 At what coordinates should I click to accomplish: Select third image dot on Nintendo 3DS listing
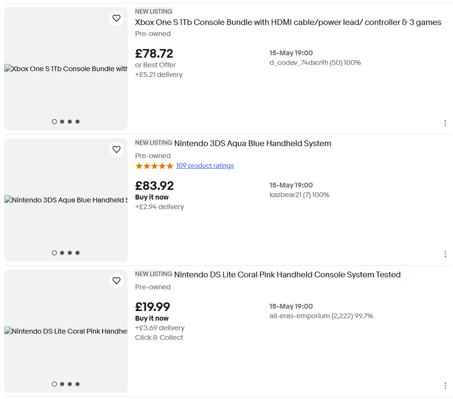point(70,253)
